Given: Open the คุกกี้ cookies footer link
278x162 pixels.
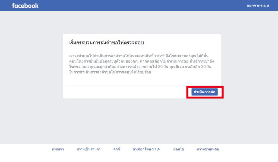Looking at the screenshot, I should [x=117, y=149].
